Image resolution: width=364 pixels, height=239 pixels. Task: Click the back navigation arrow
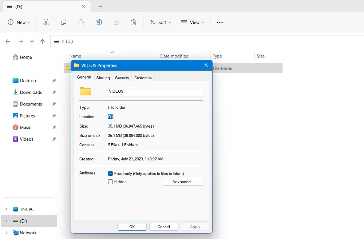pos(8,41)
